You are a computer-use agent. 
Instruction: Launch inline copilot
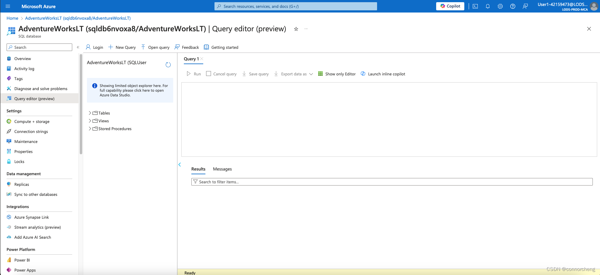(x=383, y=74)
